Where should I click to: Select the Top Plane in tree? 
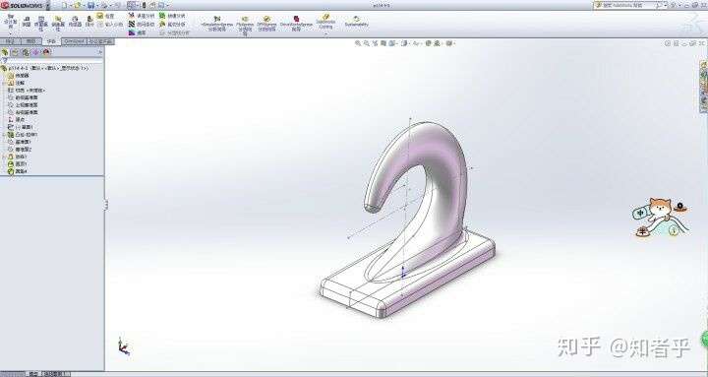click(23, 104)
